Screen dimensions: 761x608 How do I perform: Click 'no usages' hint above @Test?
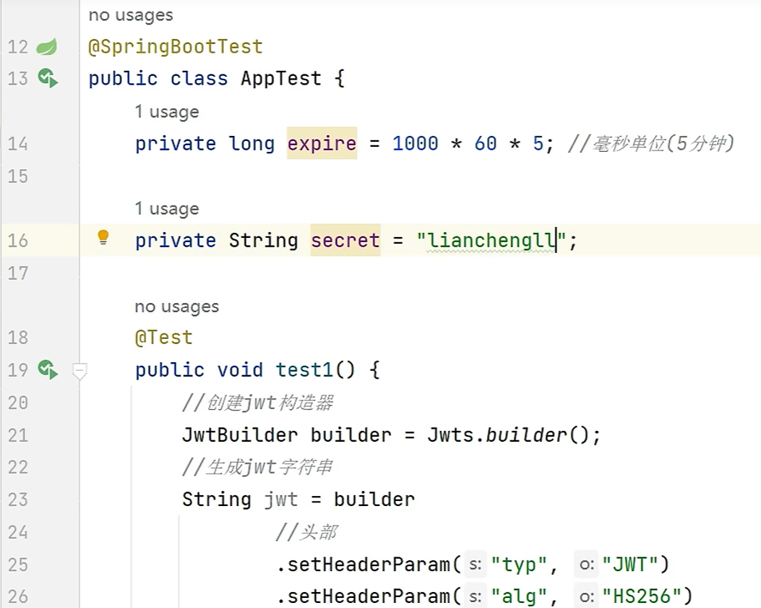coord(176,307)
